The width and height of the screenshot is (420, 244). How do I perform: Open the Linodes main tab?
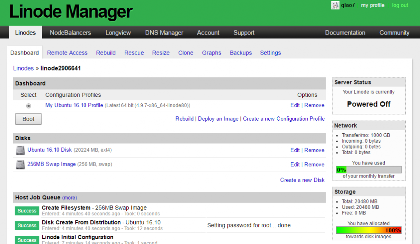(x=25, y=33)
